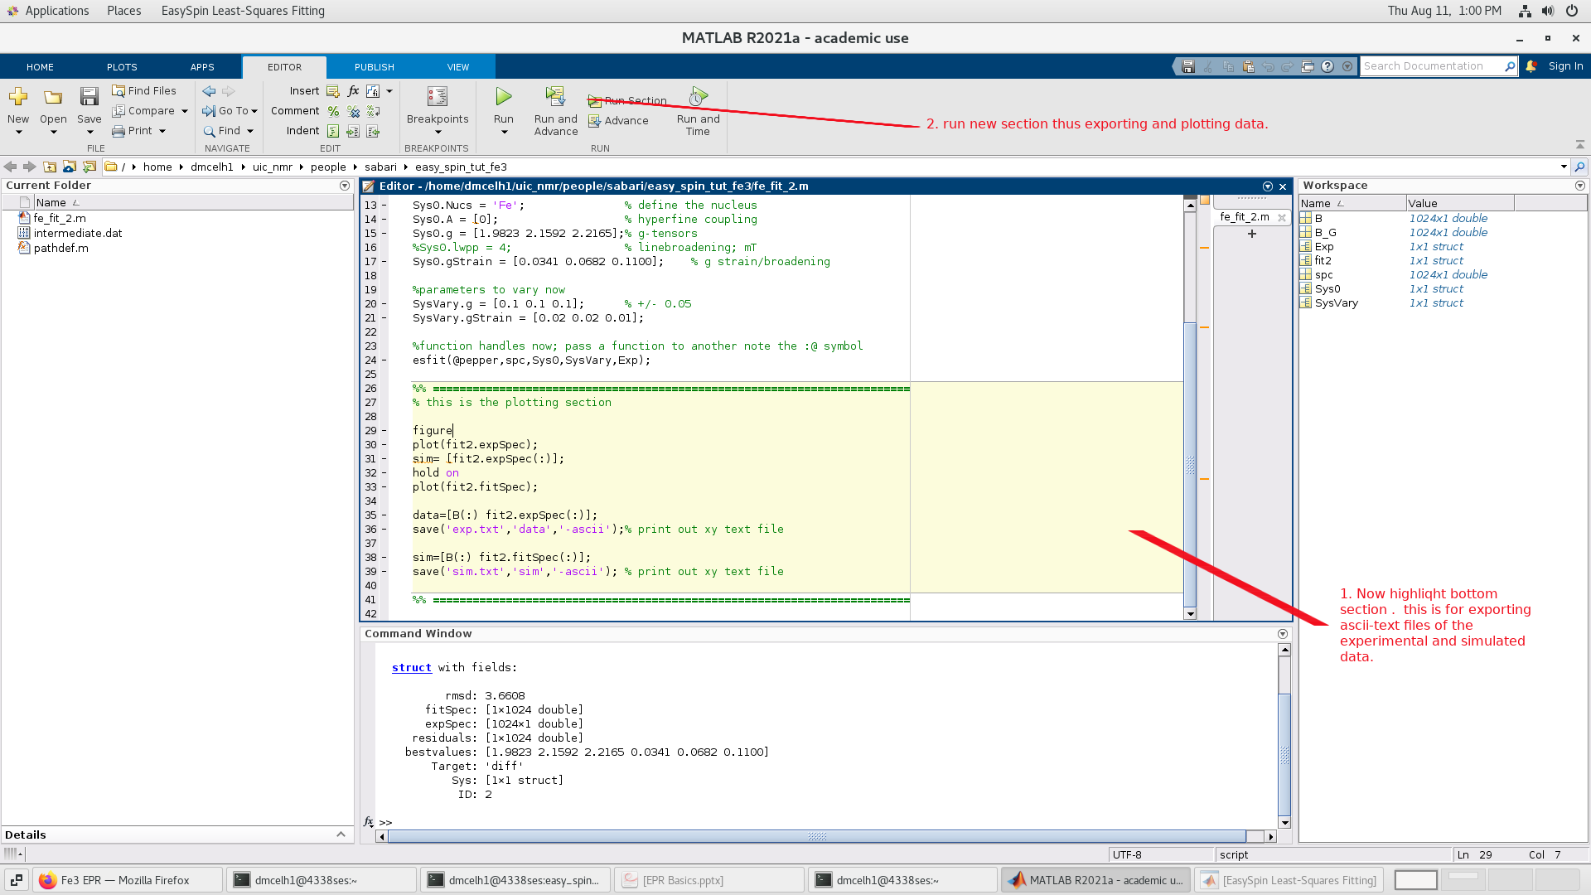Switch to the VIEW tab

458,67
